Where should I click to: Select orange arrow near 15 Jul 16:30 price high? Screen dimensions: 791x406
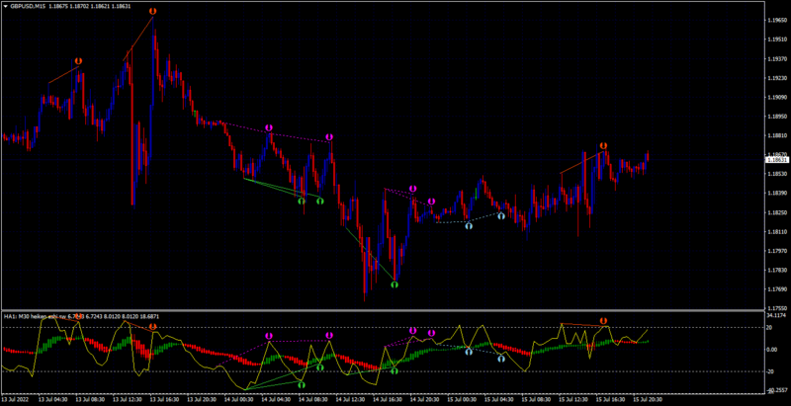[x=603, y=145]
